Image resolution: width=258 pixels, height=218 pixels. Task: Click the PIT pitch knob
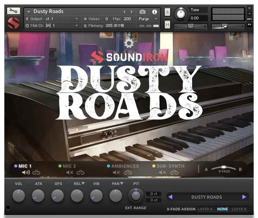pyautogui.click(x=136, y=195)
